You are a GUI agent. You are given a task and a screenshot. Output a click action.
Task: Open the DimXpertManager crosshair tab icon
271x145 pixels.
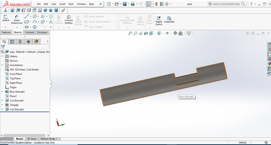tap(28, 42)
